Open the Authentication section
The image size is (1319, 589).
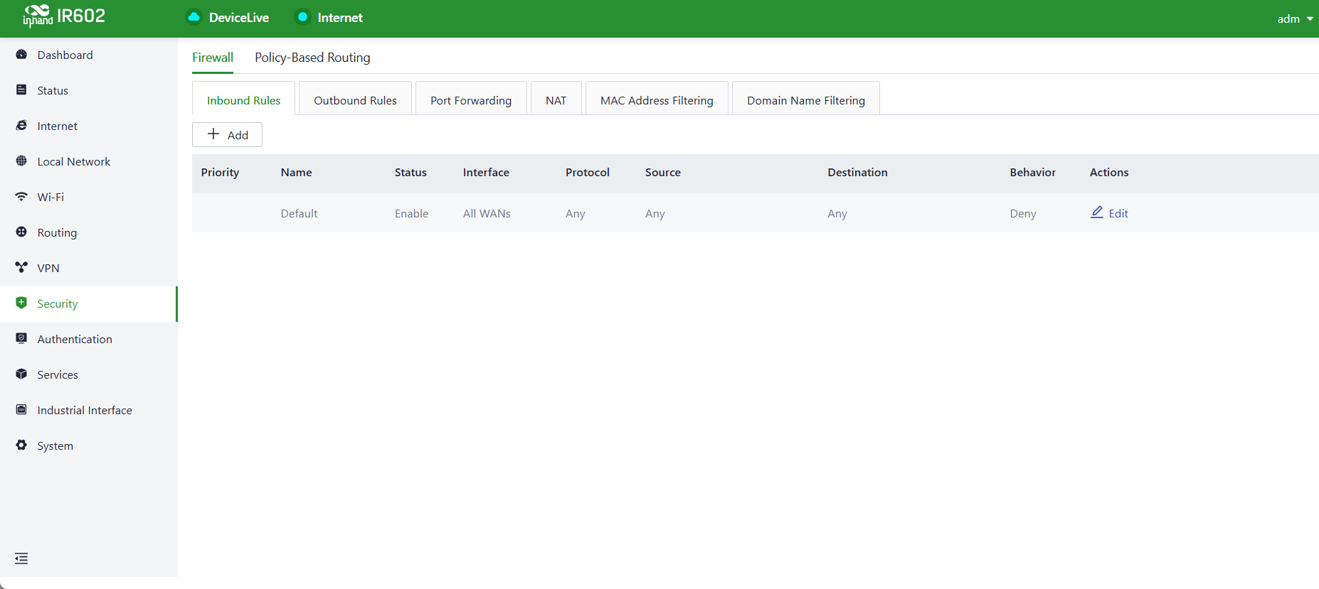point(88,339)
